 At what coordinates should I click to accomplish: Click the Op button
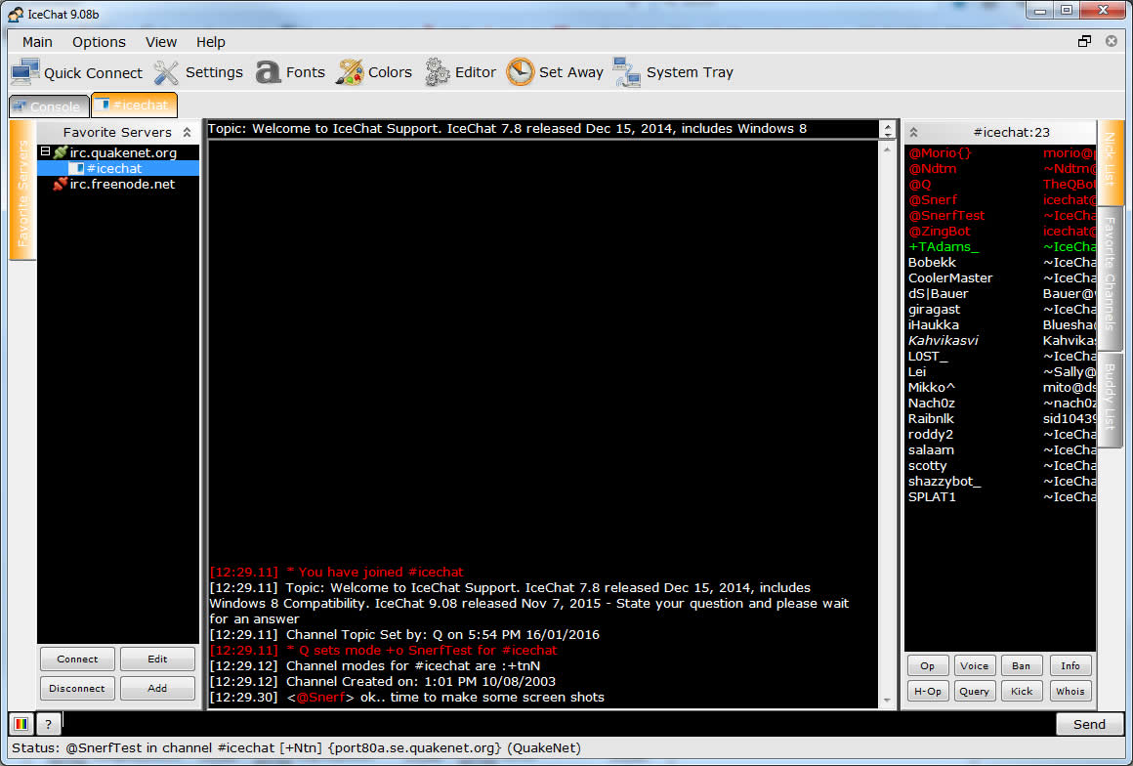pos(928,666)
